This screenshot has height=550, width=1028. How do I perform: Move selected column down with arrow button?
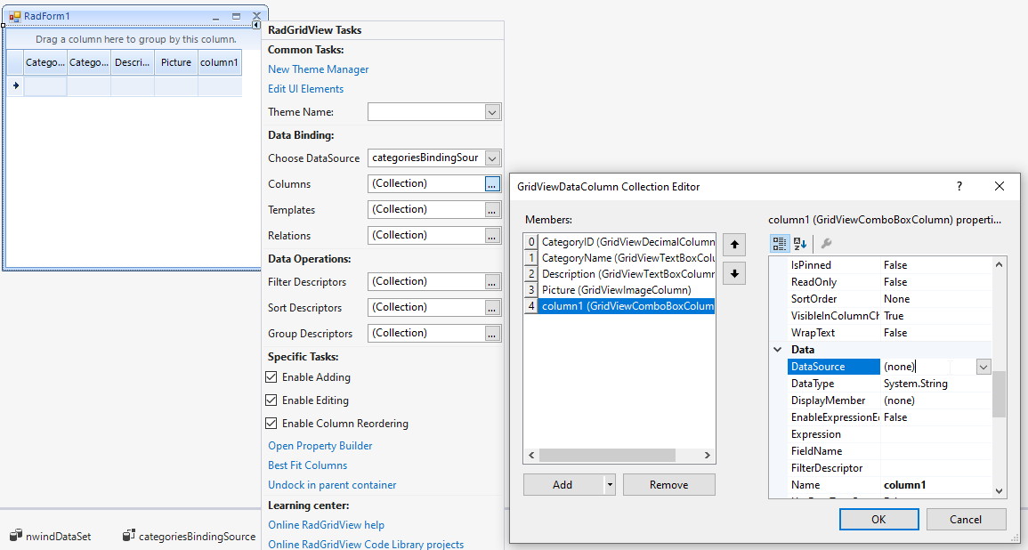(734, 273)
